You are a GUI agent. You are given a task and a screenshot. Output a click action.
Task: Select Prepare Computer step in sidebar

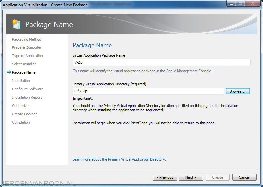(x=27, y=47)
